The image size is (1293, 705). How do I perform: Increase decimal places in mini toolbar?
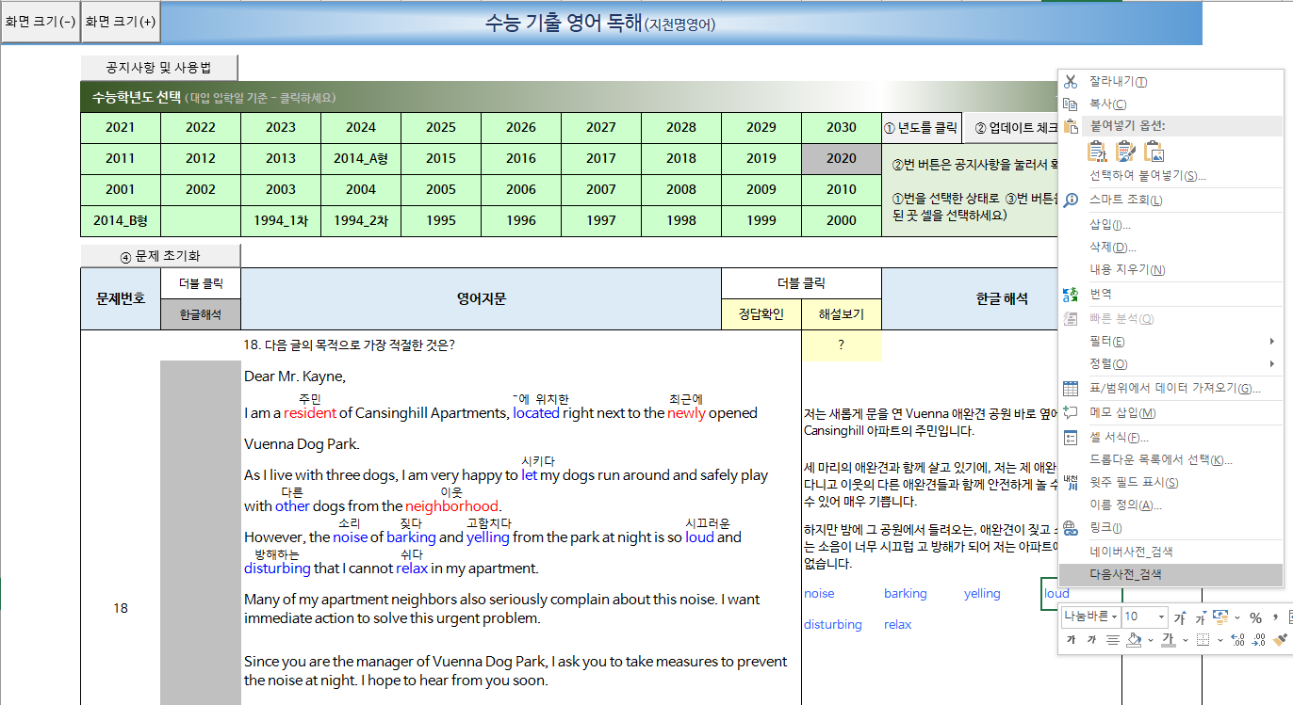1237,640
